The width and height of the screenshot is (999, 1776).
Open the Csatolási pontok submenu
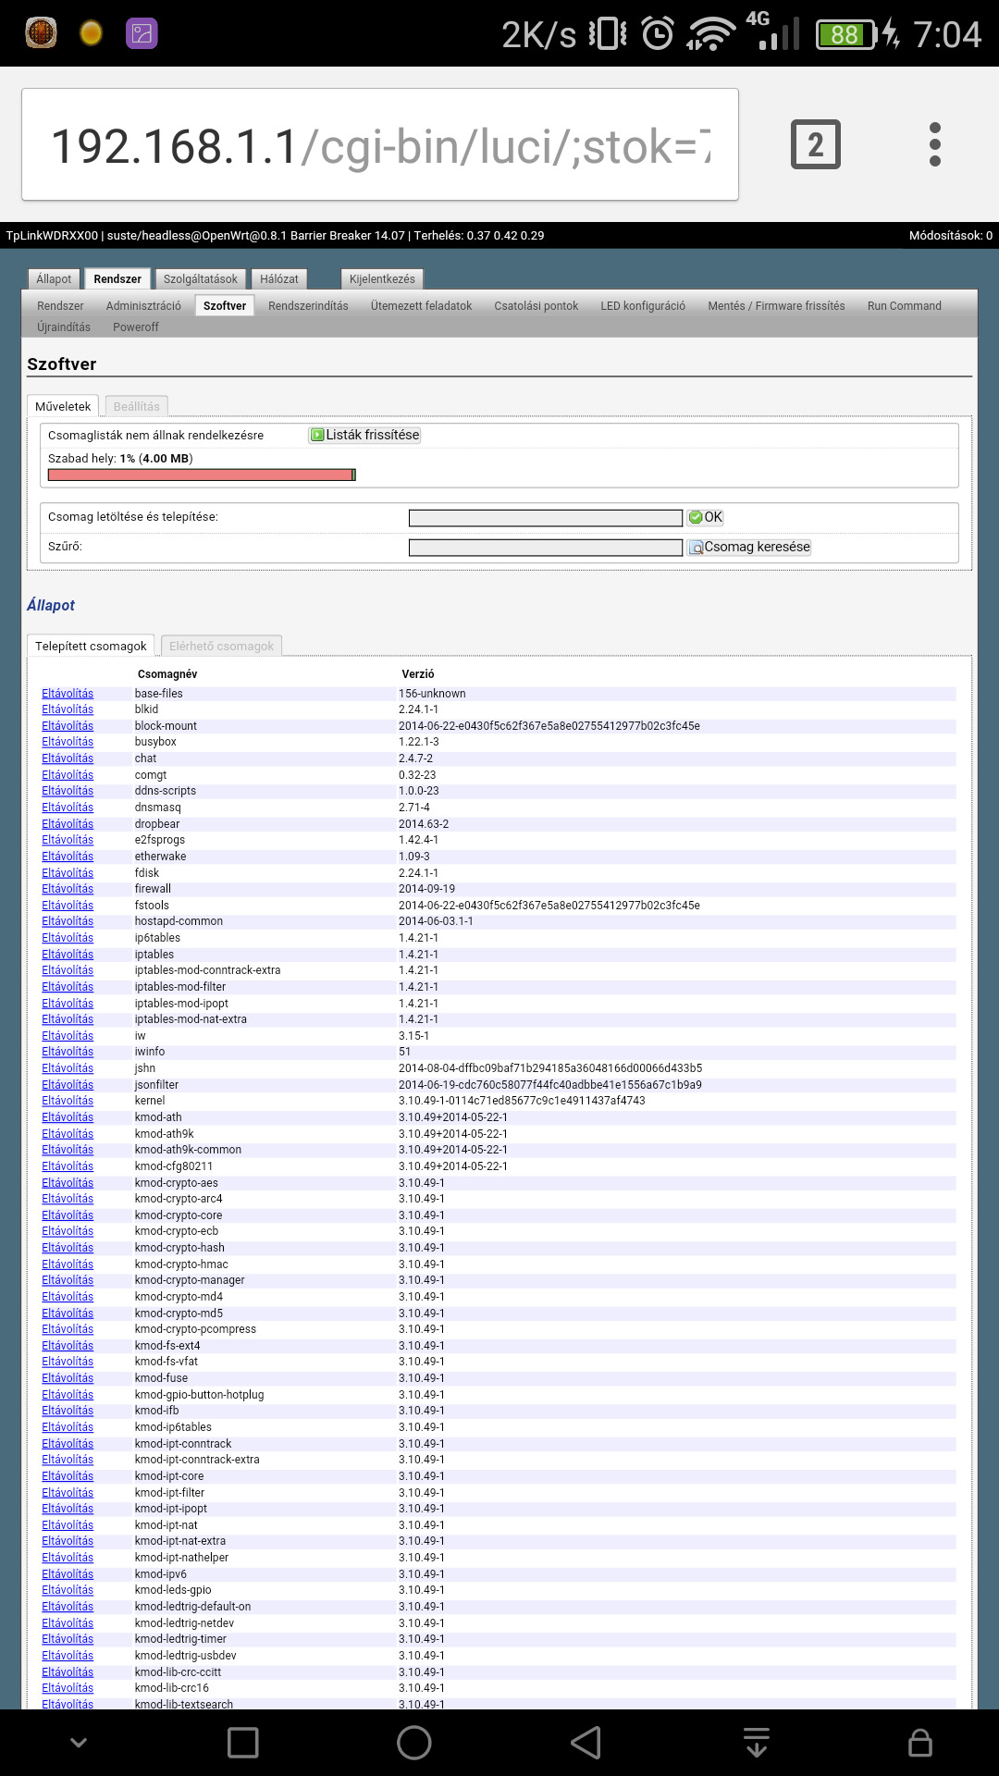click(536, 306)
